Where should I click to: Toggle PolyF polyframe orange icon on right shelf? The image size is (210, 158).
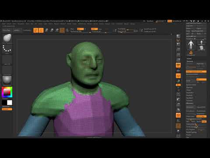point(178,115)
